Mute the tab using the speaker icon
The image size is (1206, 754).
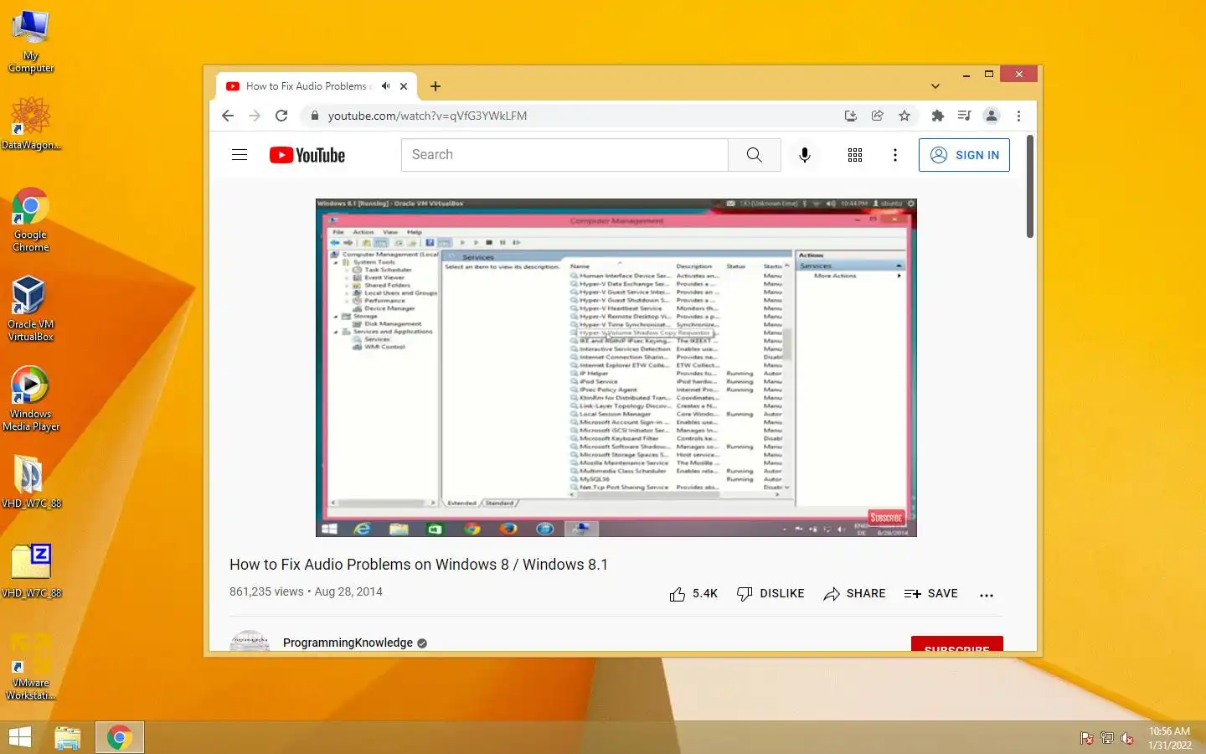tap(385, 86)
